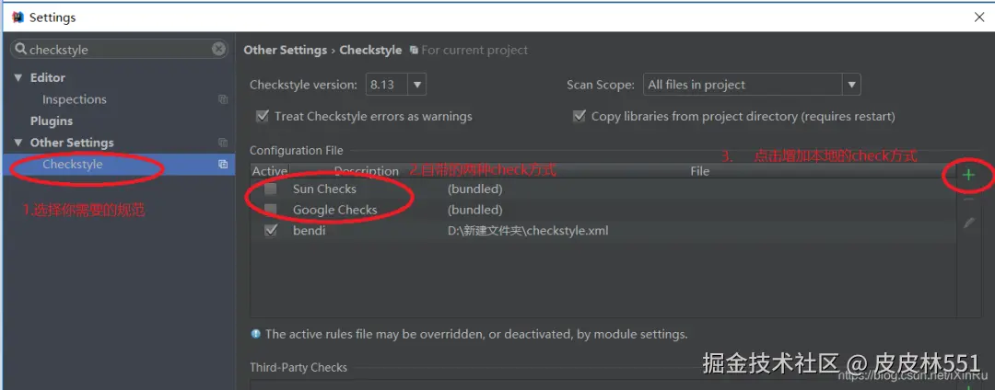995x390 pixels.
Task: Clear the checkstyle search field
Action: (x=218, y=49)
